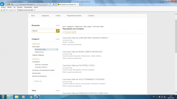Image resolution: width=177 pixels, height=99 pixels.
Task: Open the Iglesias asume favorites dropdown arrow
Action: [x=35, y=10]
